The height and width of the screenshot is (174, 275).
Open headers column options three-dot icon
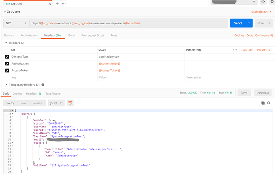tap(235, 50)
